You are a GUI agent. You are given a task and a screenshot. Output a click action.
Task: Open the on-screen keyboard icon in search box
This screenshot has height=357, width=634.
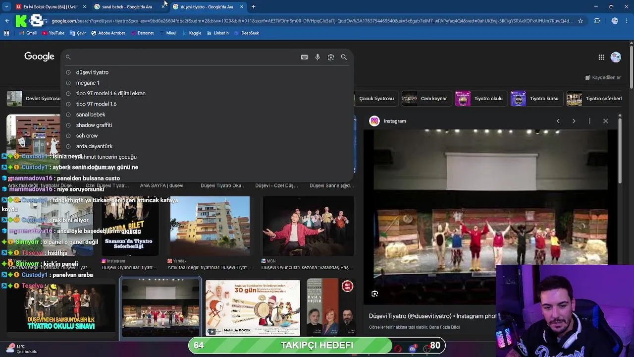pos(304,57)
